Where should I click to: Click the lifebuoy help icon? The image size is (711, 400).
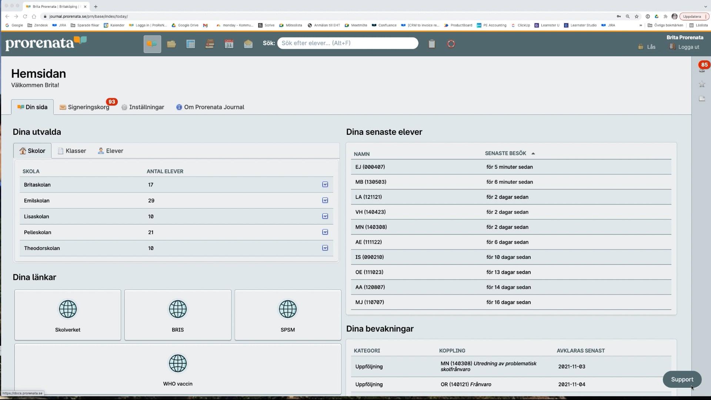point(451,44)
